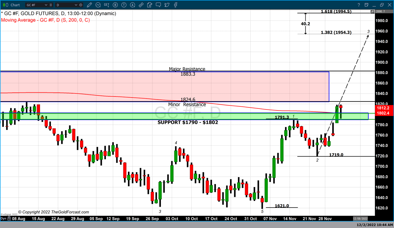Click the circled T toolbar icon
Screen dimensions: 394x228
(x=124, y=5)
